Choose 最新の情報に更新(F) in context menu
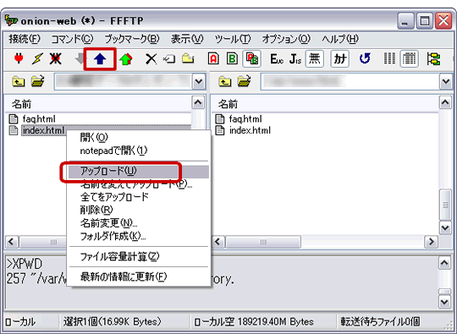Screen dimensions: 457x334 [139, 277]
